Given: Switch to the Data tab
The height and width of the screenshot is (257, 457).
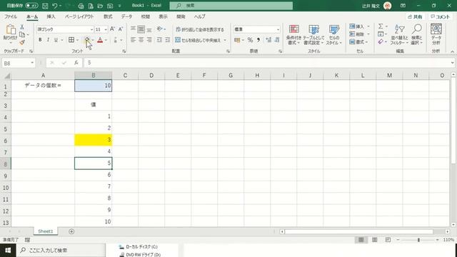Looking at the screenshot, I should tap(127, 16).
